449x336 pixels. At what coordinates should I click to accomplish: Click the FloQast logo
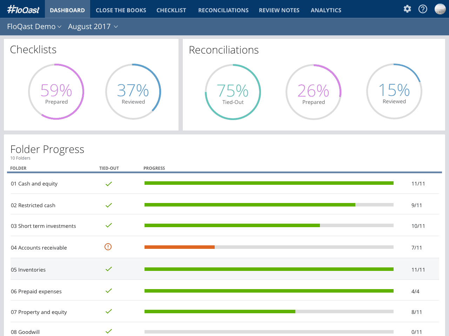(23, 9)
